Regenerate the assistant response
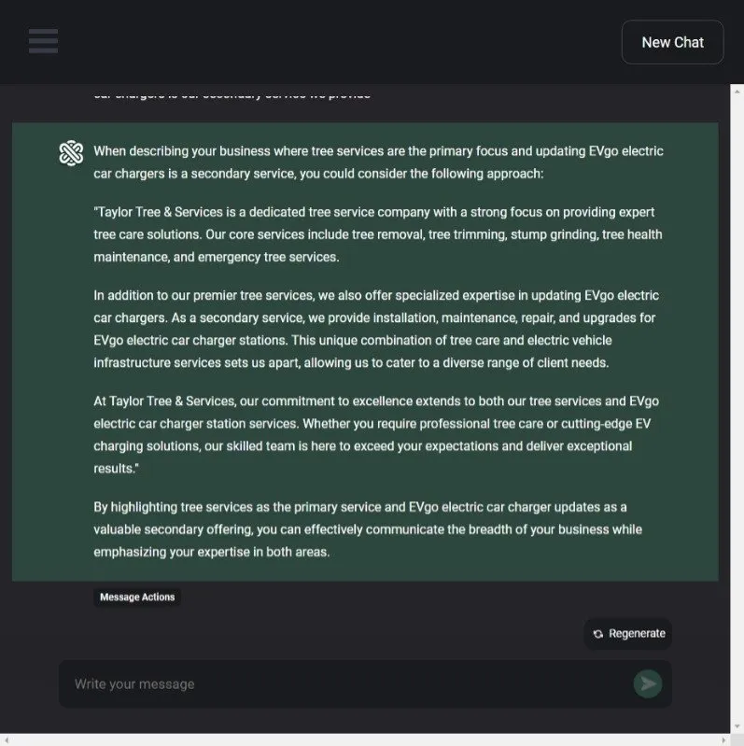The image size is (744, 746). pyautogui.click(x=628, y=633)
